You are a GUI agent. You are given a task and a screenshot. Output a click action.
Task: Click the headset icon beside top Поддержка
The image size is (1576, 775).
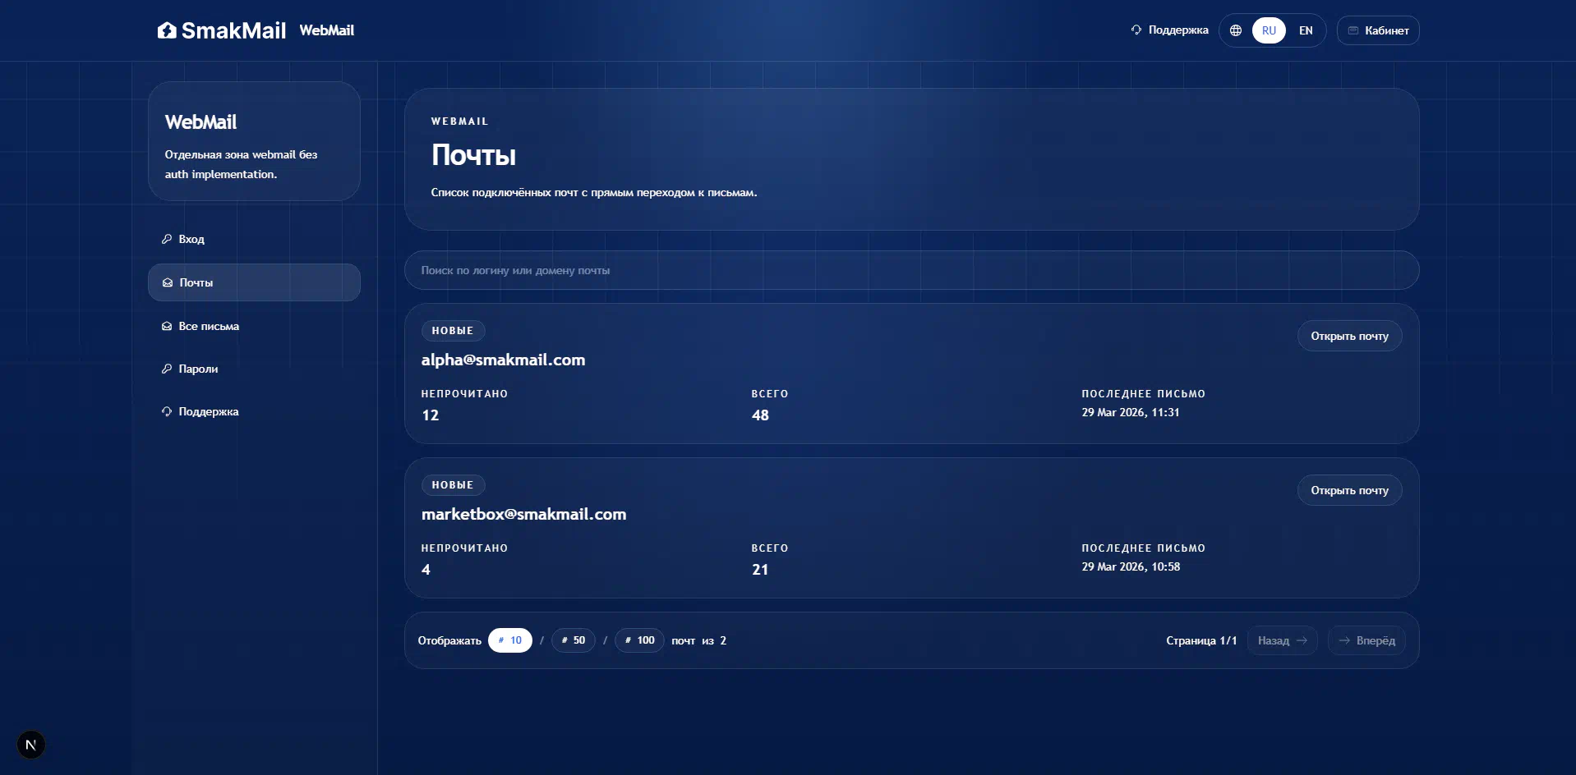click(x=1136, y=30)
